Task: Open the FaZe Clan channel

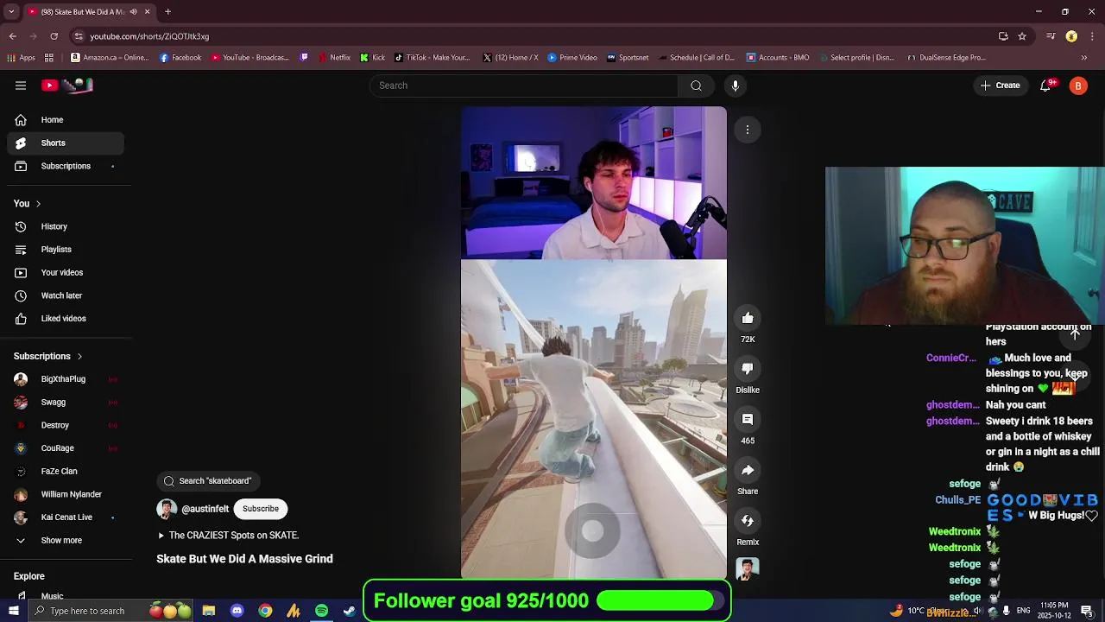Action: (66, 472)
